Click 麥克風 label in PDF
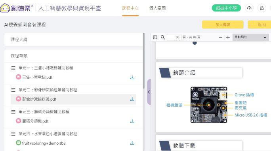The height and width of the screenshot is (151, 271). click(x=240, y=108)
